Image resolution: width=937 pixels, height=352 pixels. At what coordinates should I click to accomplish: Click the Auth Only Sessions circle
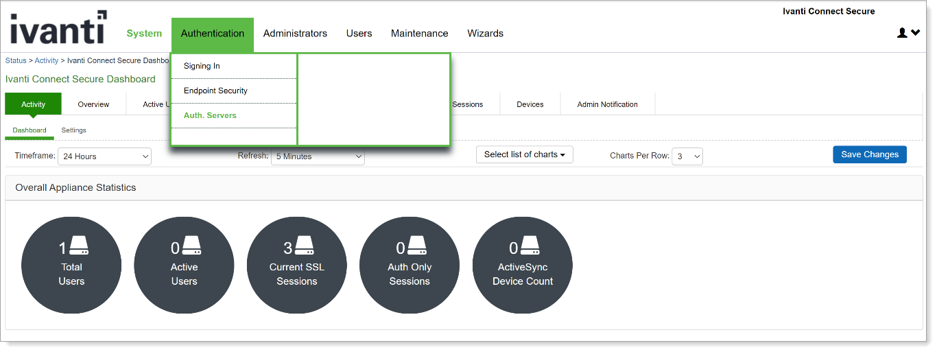click(410, 266)
